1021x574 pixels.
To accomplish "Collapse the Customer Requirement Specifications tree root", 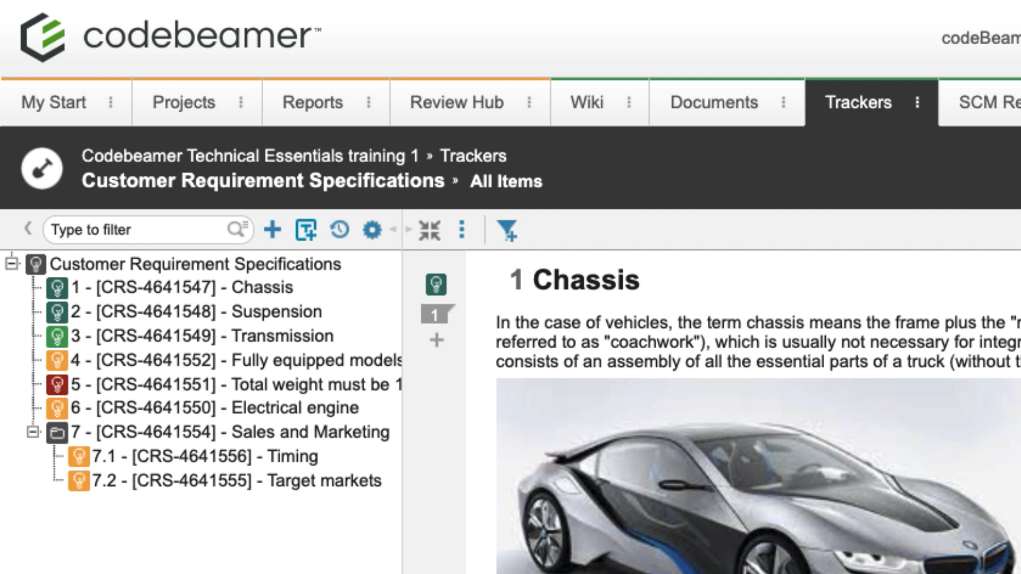I will (x=12, y=264).
